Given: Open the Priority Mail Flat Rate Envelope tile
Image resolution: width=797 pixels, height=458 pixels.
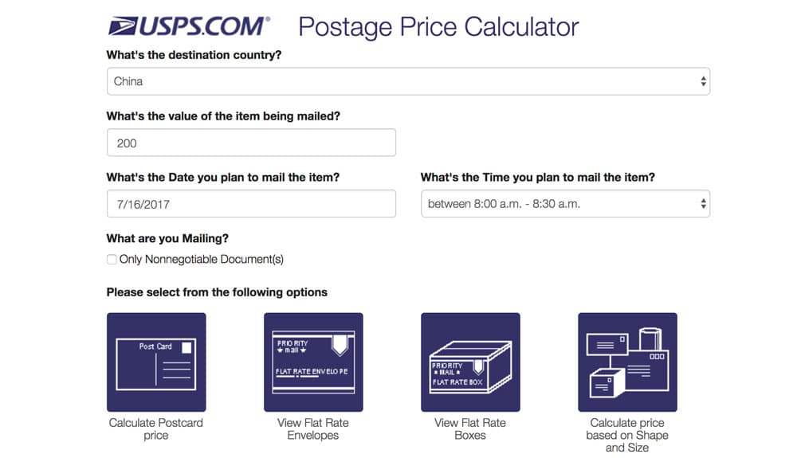Looking at the screenshot, I should tap(313, 362).
